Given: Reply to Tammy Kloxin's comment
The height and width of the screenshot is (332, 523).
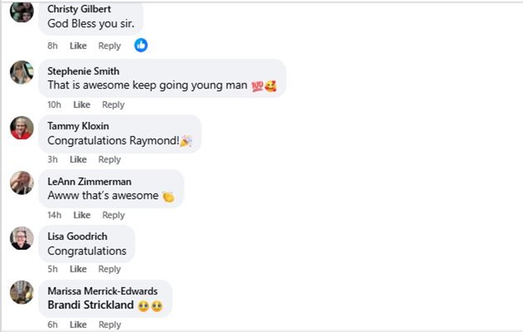Looking at the screenshot, I should point(109,160).
